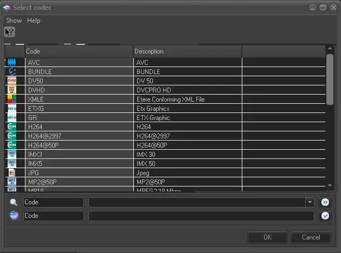Select the IMX3 code row
Viewport: 341px width, 253px height.
(79, 154)
